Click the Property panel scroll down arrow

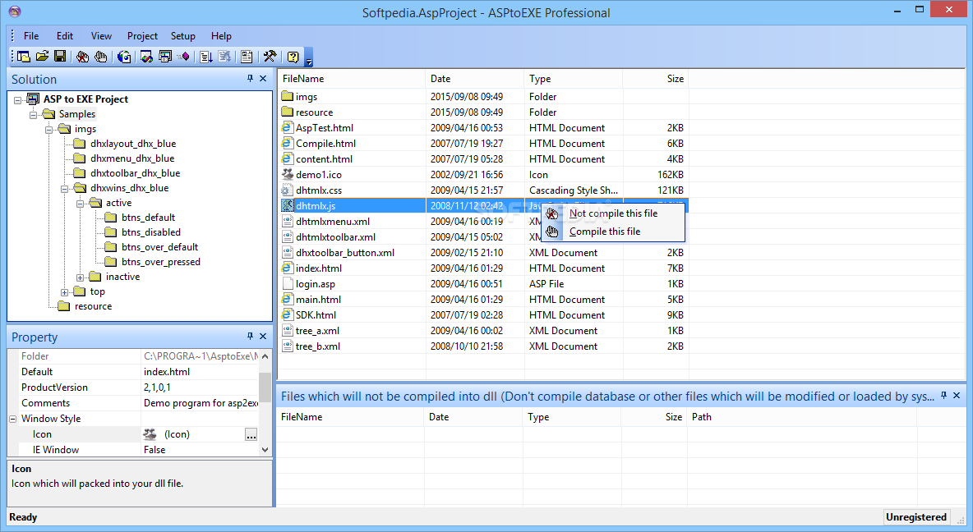[x=265, y=450]
